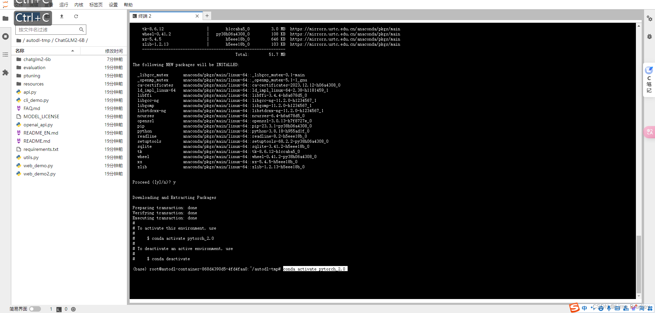Go to autodl-tmp breadcrumb folder
Image resolution: width=655 pixels, height=313 pixels.
[38, 40]
